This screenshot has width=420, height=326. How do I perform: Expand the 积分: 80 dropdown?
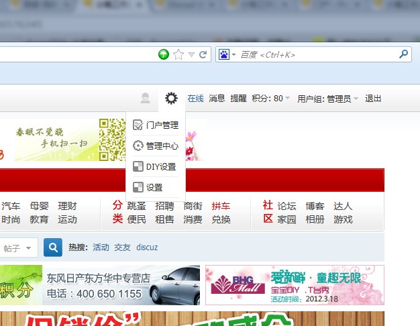pos(270,99)
